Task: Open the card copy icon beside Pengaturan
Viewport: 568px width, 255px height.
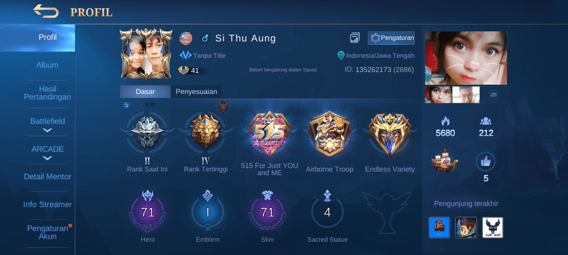Action: [355, 38]
